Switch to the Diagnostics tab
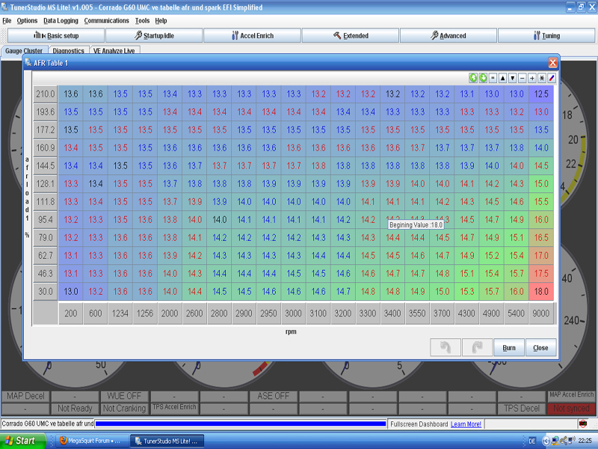Image resolution: width=598 pixels, height=449 pixels. coord(68,51)
